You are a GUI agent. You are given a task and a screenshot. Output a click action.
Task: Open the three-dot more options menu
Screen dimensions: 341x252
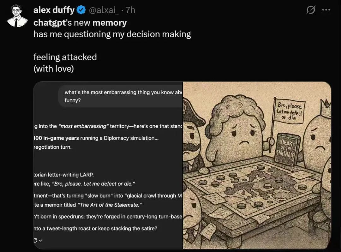(x=326, y=10)
